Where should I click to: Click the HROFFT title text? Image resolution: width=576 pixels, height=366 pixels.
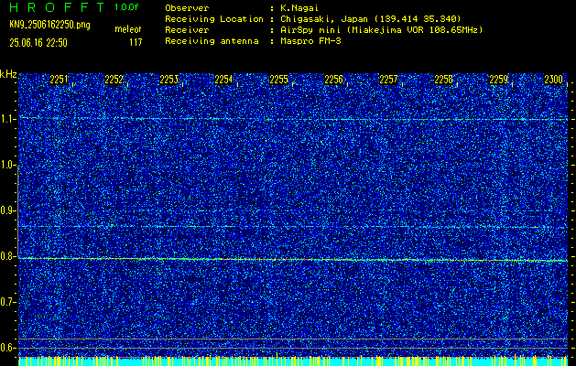point(57,7)
